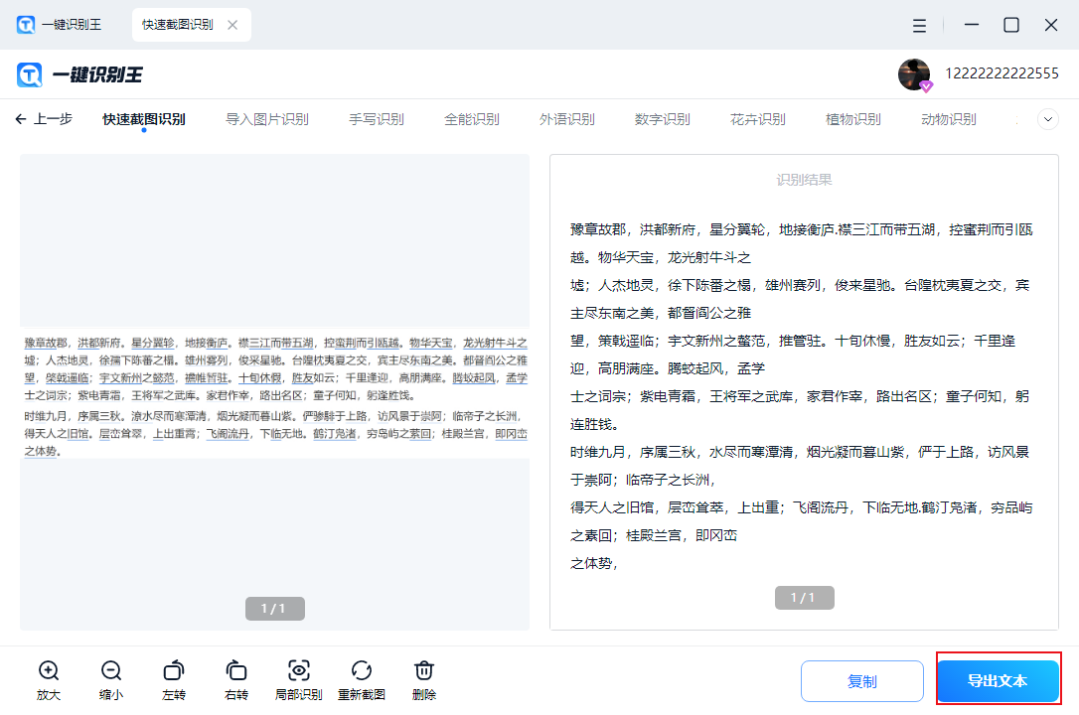Open the 外语识别 tab
This screenshot has height=715, width=1079.
tap(567, 119)
